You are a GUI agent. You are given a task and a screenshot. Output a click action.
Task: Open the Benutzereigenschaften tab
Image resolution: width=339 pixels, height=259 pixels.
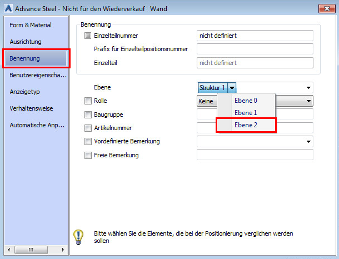click(x=38, y=75)
